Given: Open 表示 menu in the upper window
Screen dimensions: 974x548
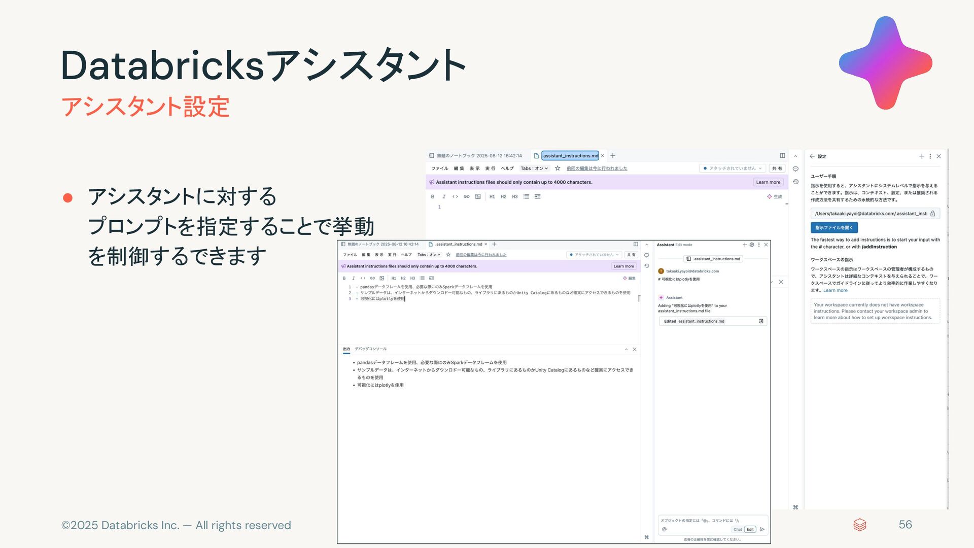Looking at the screenshot, I should pos(475,168).
